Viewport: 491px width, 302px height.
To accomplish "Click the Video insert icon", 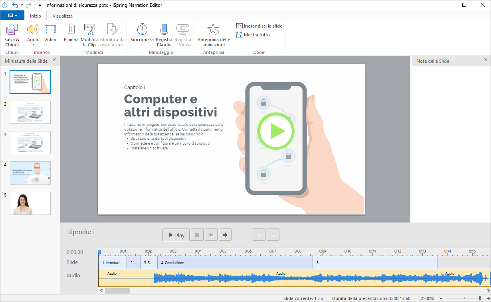I will [x=50, y=30].
